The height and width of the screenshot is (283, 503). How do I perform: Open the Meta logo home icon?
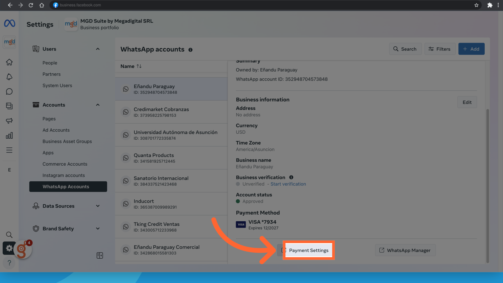[9, 23]
